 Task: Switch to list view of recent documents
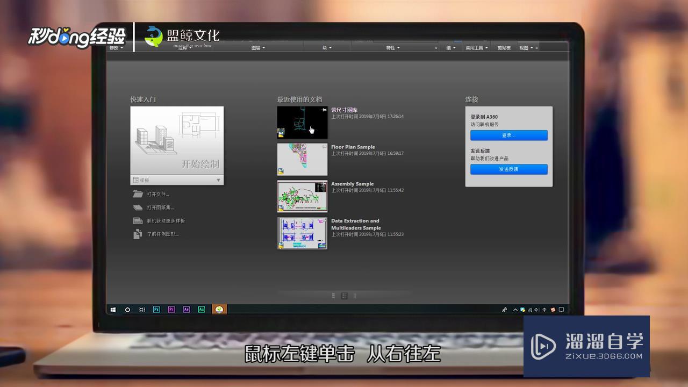click(333, 296)
